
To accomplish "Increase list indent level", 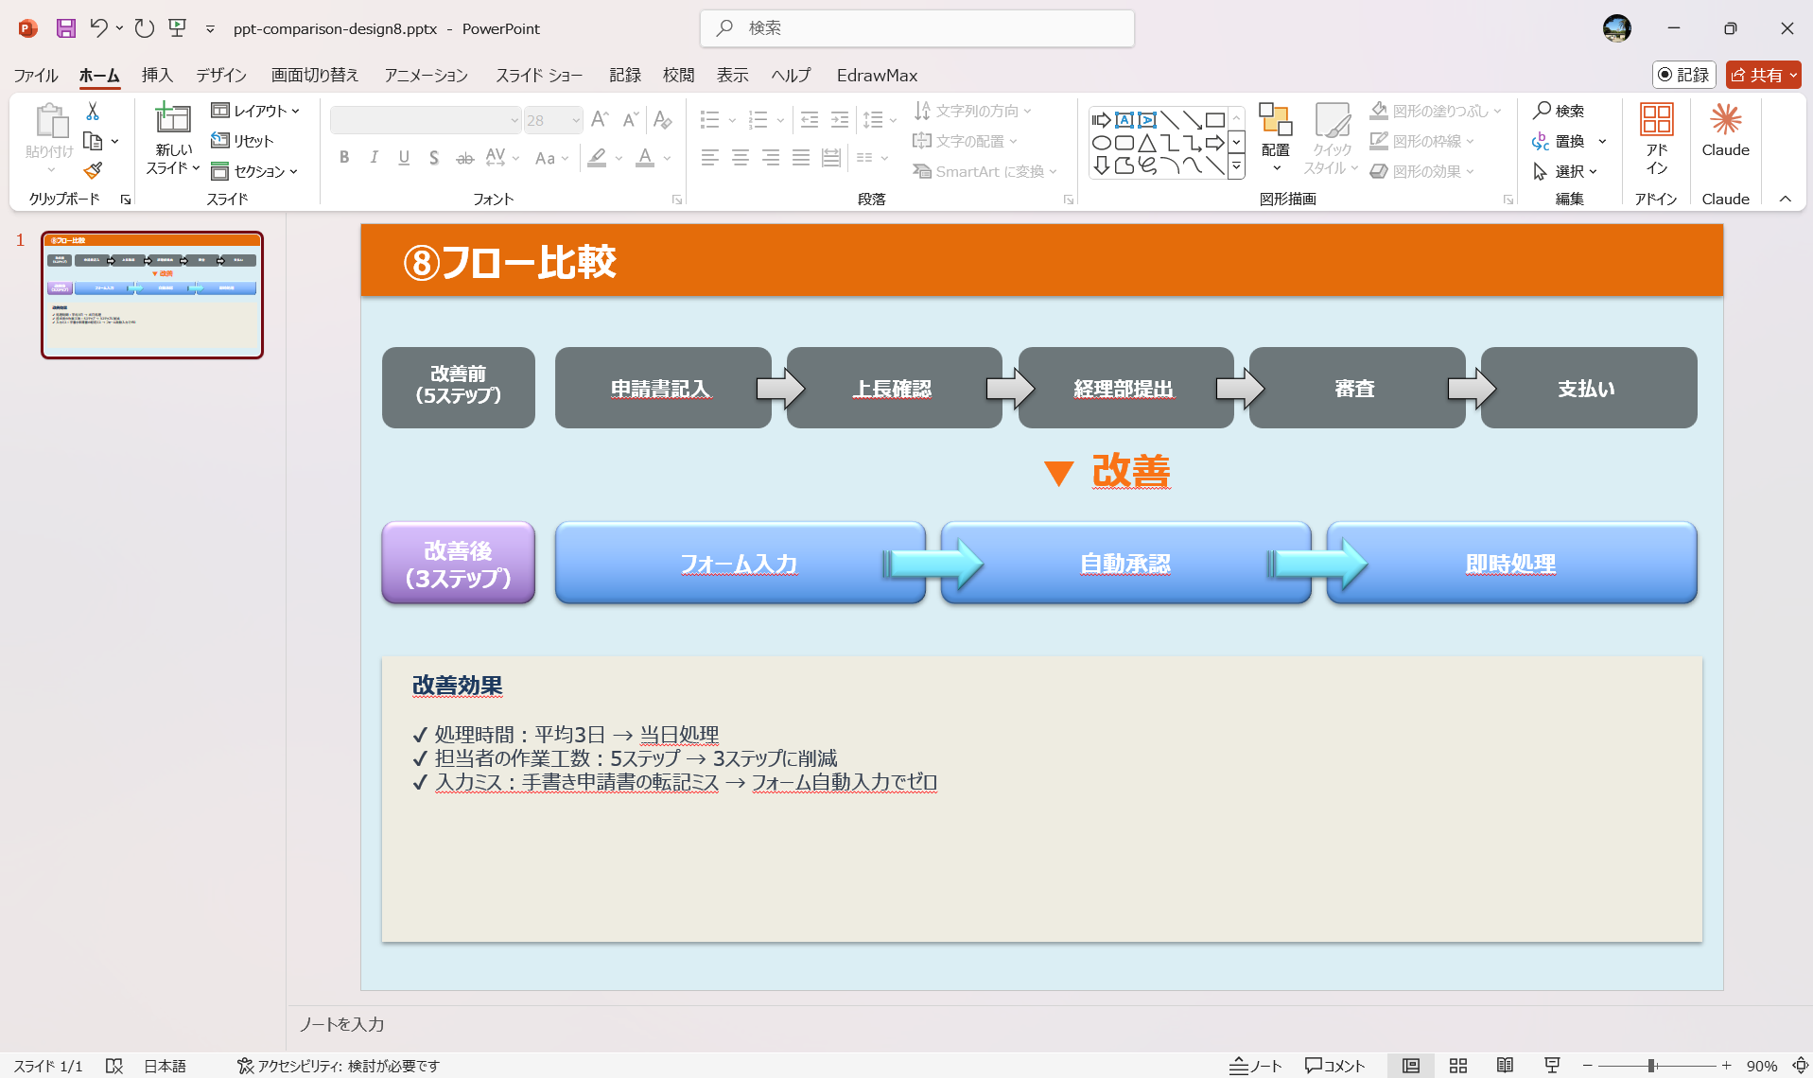I will 840,120.
